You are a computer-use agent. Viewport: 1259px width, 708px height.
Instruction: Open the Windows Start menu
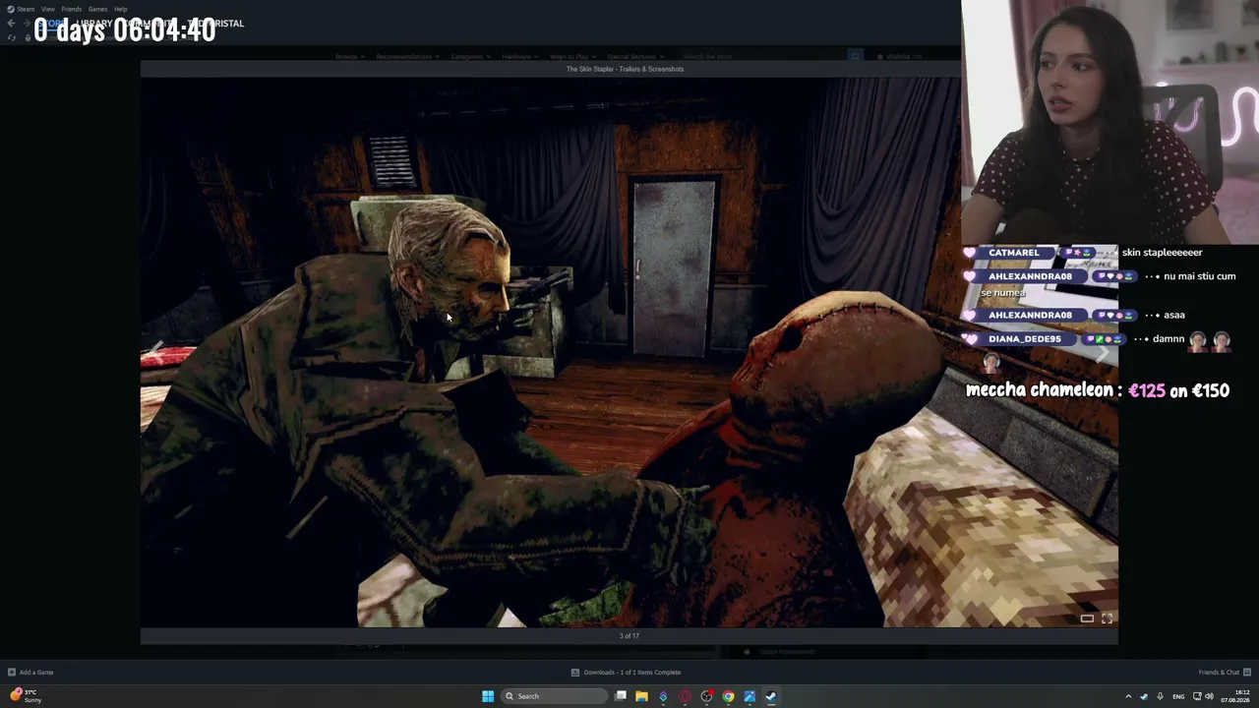click(488, 696)
